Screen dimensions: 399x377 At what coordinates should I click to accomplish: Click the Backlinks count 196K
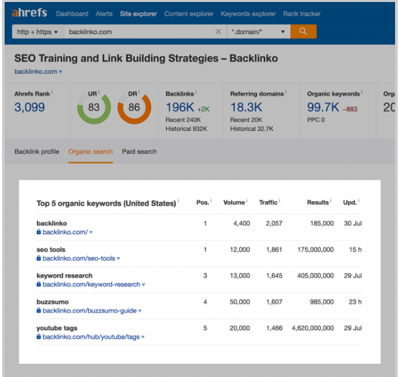(180, 107)
